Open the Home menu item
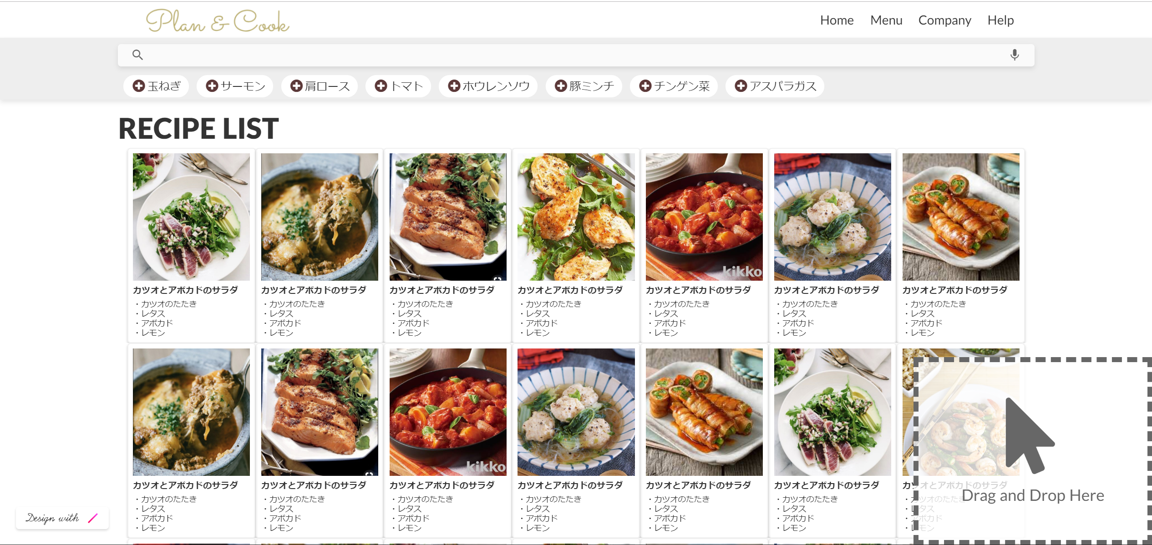Screen dimensions: 1152x545 pyautogui.click(x=837, y=20)
